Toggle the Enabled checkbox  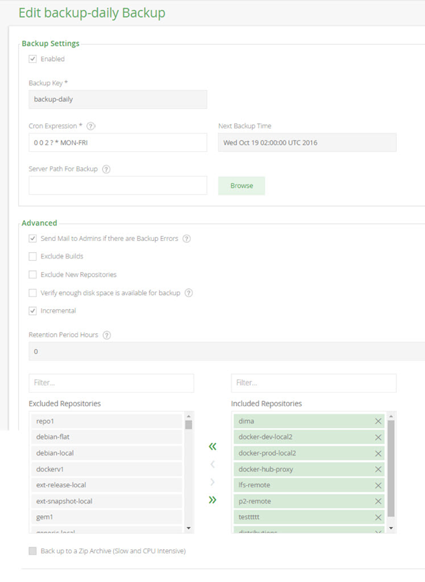click(33, 59)
